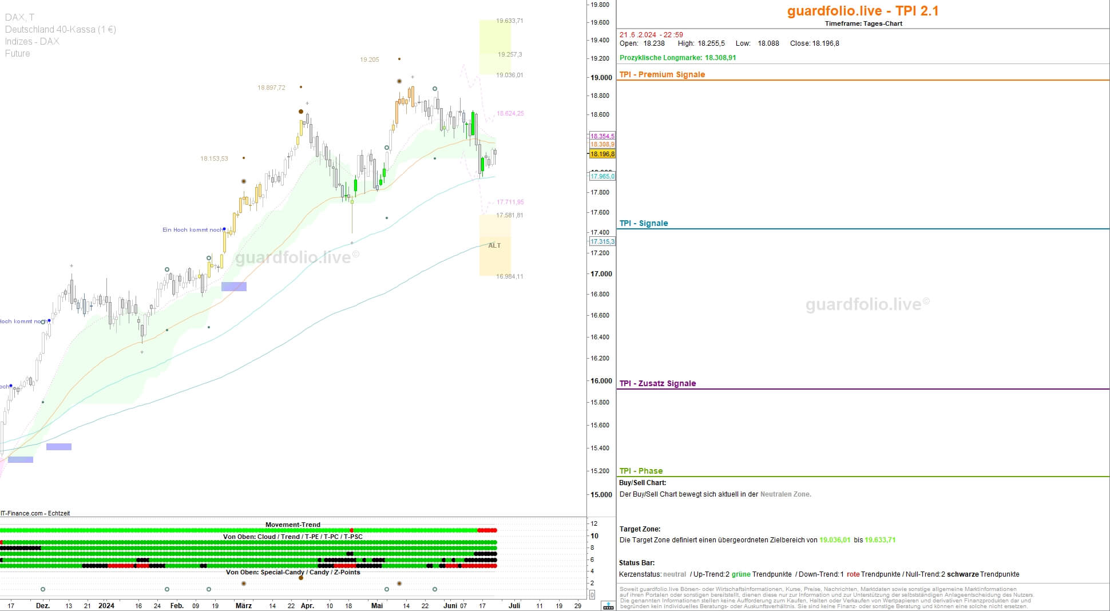Image resolution: width=1110 pixels, height=611 pixels.
Task: Click the 17.581,81 label above ALT box
Action: 510,215
